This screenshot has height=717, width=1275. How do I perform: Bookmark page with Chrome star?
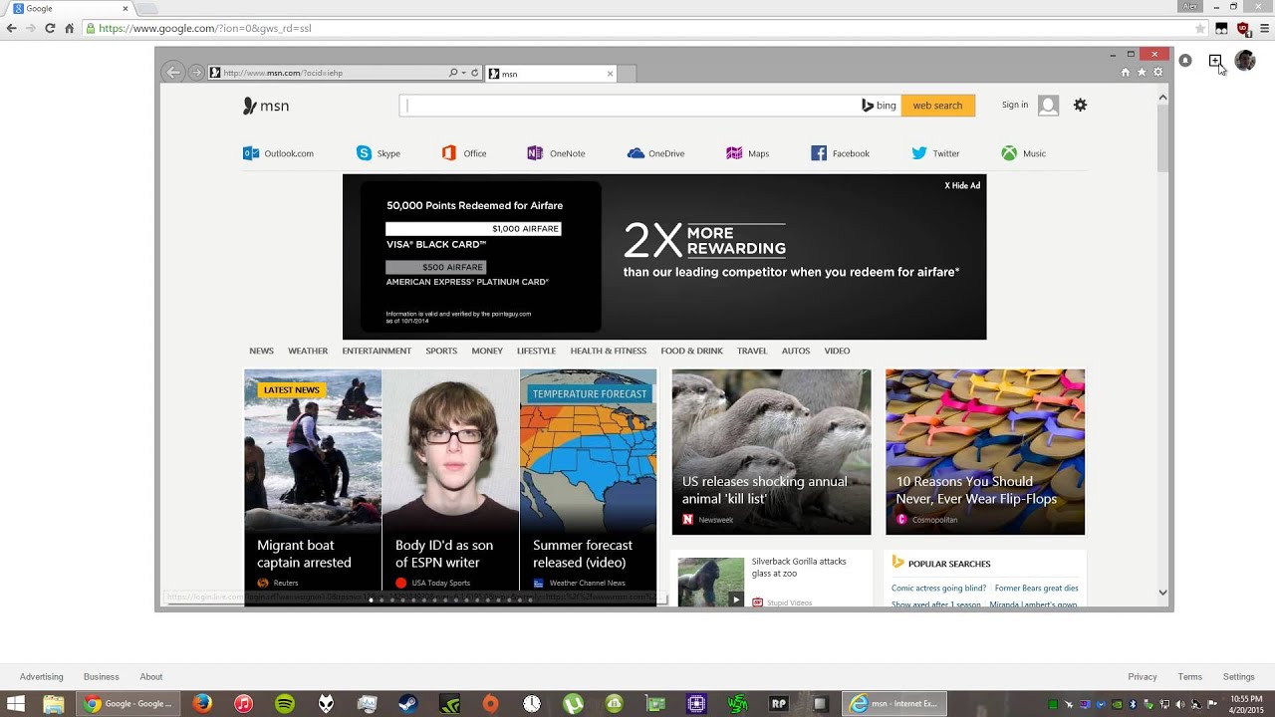click(x=1200, y=28)
